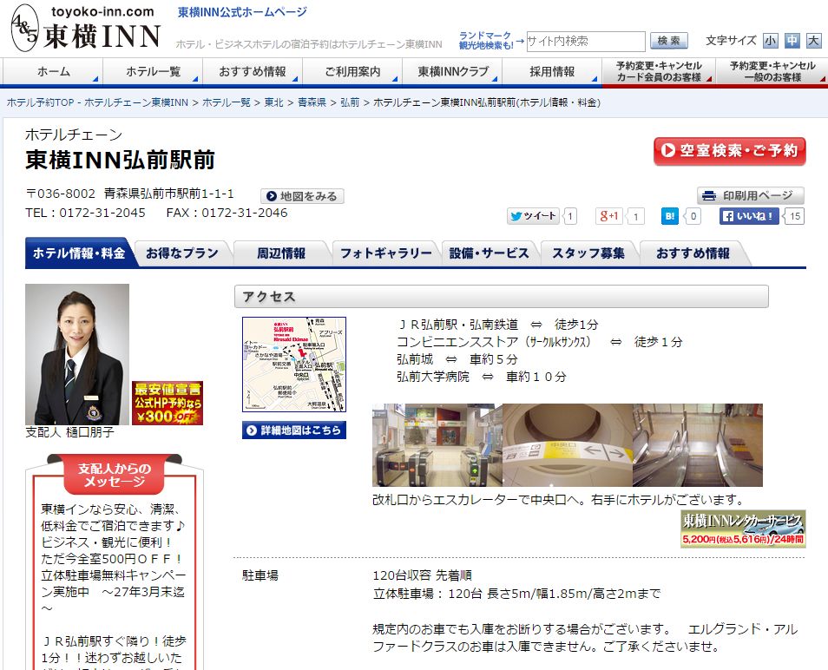Click the Google +1 count bubble
The image size is (828, 670).
click(636, 216)
